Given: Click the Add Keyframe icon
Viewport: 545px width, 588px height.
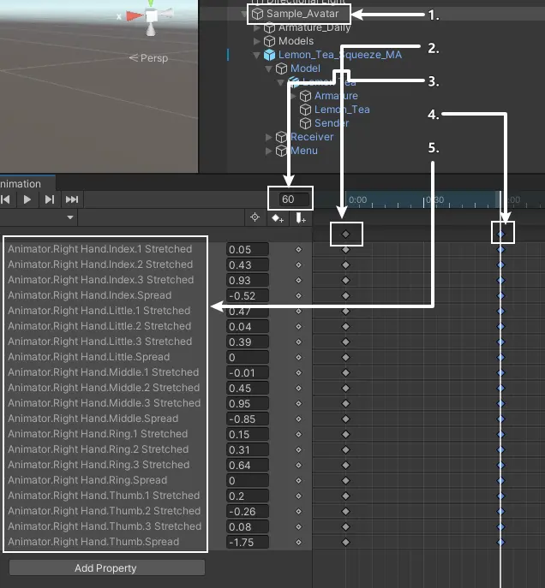Looking at the screenshot, I should 278,218.
